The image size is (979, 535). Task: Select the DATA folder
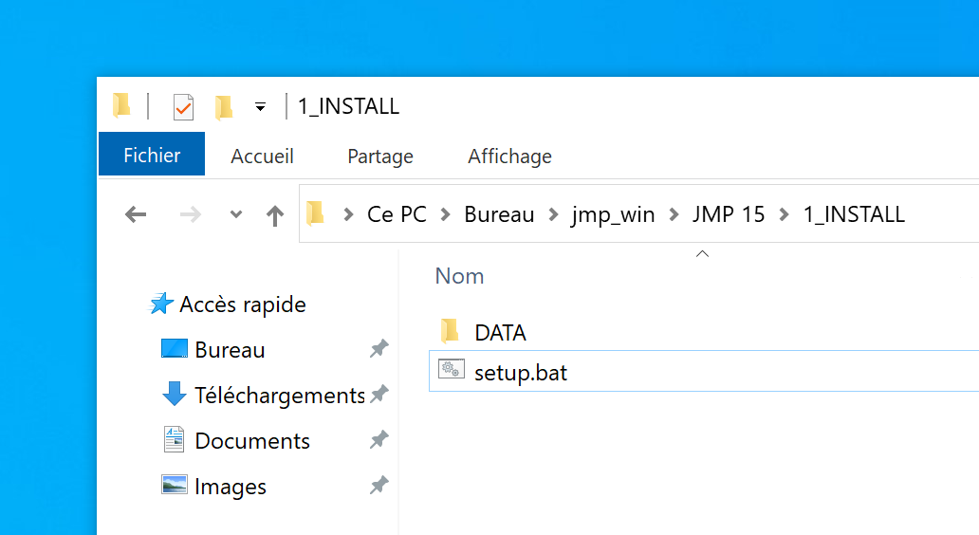[500, 333]
